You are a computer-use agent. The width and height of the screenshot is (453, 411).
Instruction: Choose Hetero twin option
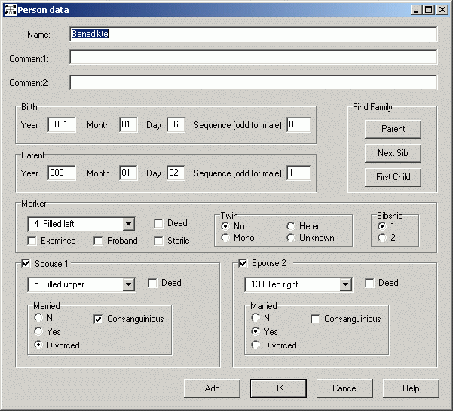[x=291, y=226]
